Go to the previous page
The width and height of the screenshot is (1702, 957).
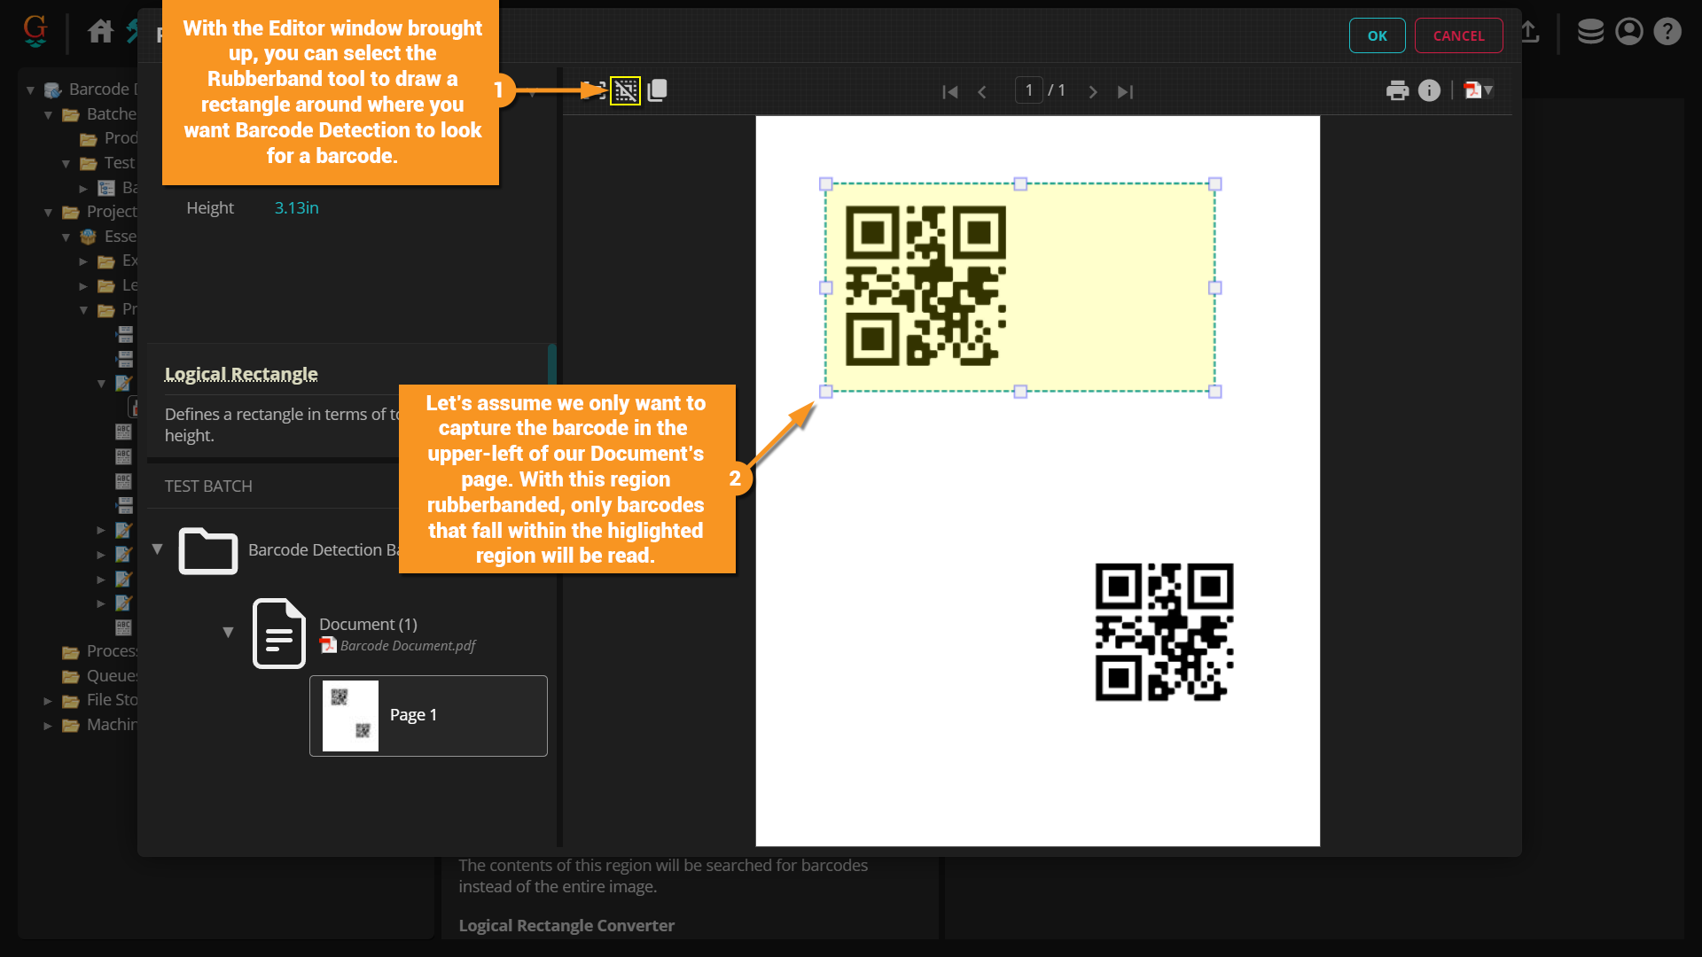pos(982,91)
